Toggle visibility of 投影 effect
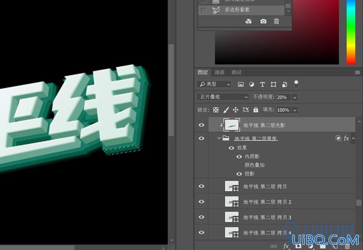The image size is (363, 250). (x=239, y=174)
